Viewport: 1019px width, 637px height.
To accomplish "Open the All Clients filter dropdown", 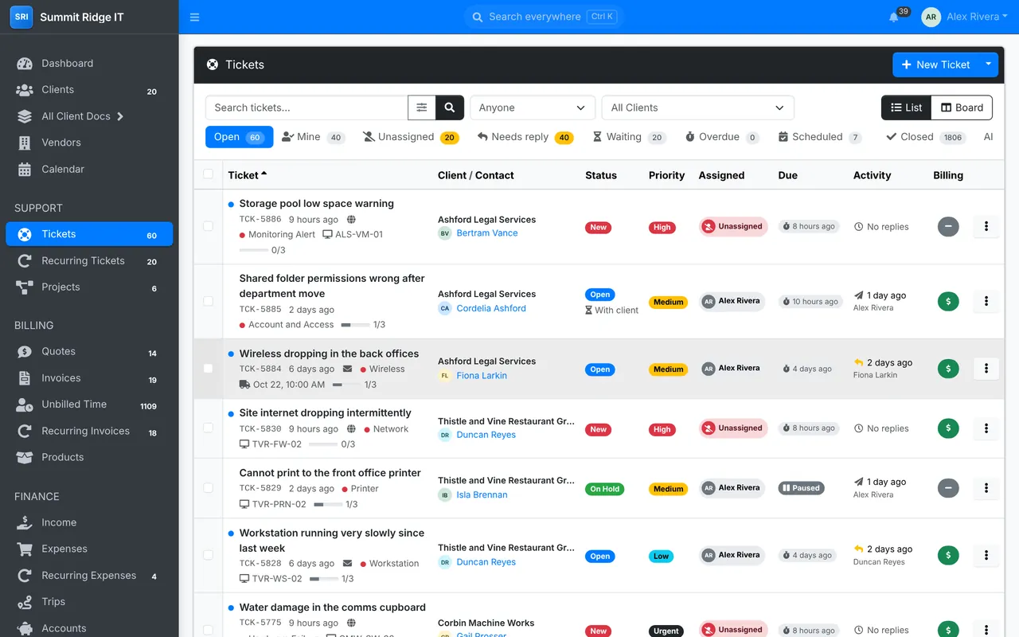I will tap(698, 107).
